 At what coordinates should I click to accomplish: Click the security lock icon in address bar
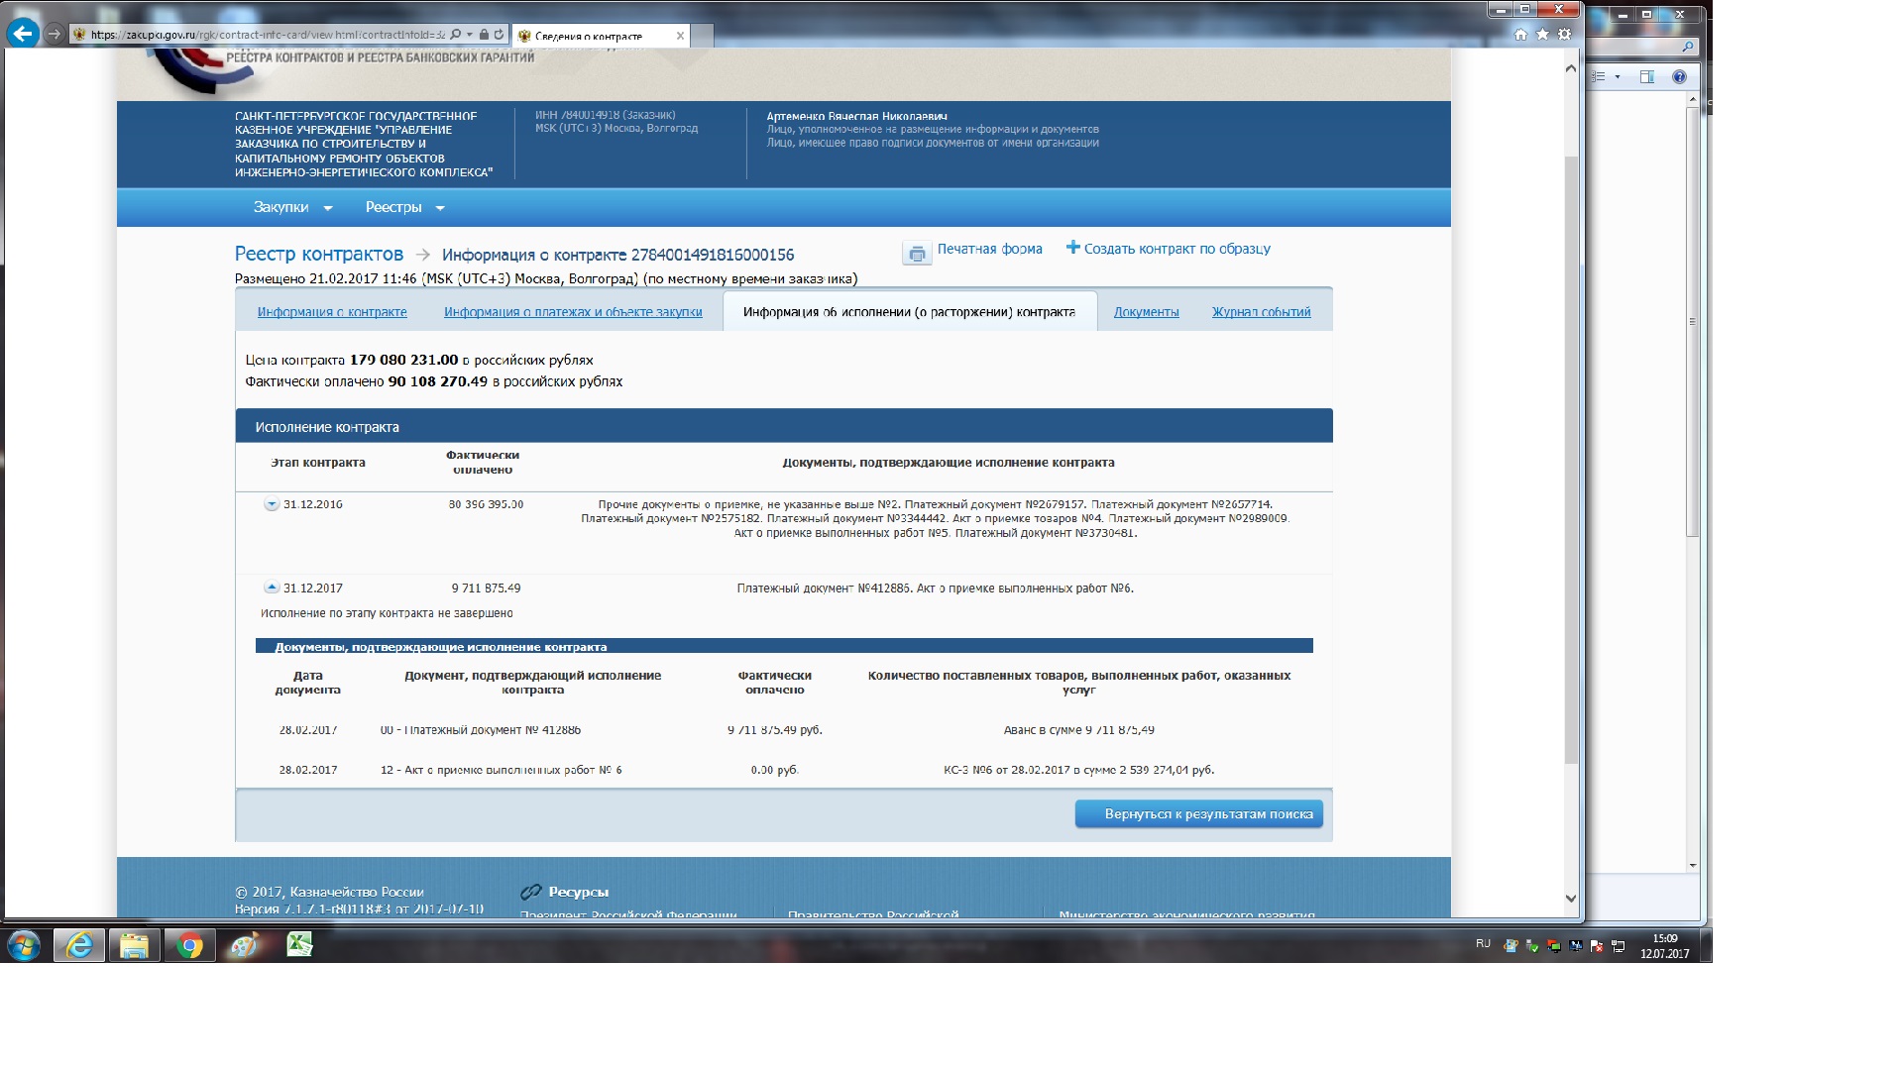tap(484, 34)
